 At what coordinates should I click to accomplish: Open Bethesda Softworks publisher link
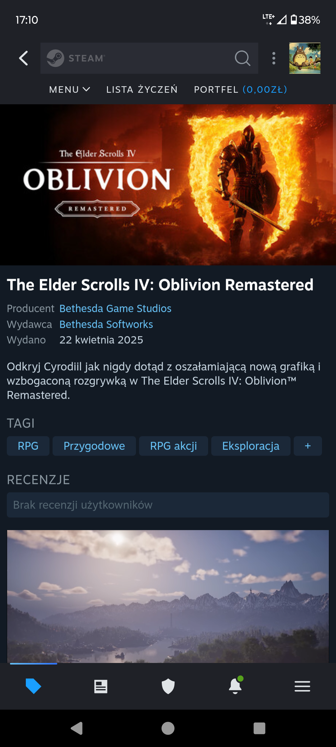coord(106,324)
